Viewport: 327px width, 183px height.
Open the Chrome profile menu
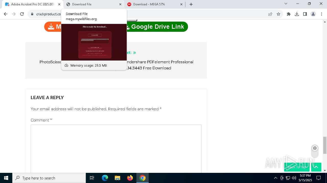click(x=313, y=14)
